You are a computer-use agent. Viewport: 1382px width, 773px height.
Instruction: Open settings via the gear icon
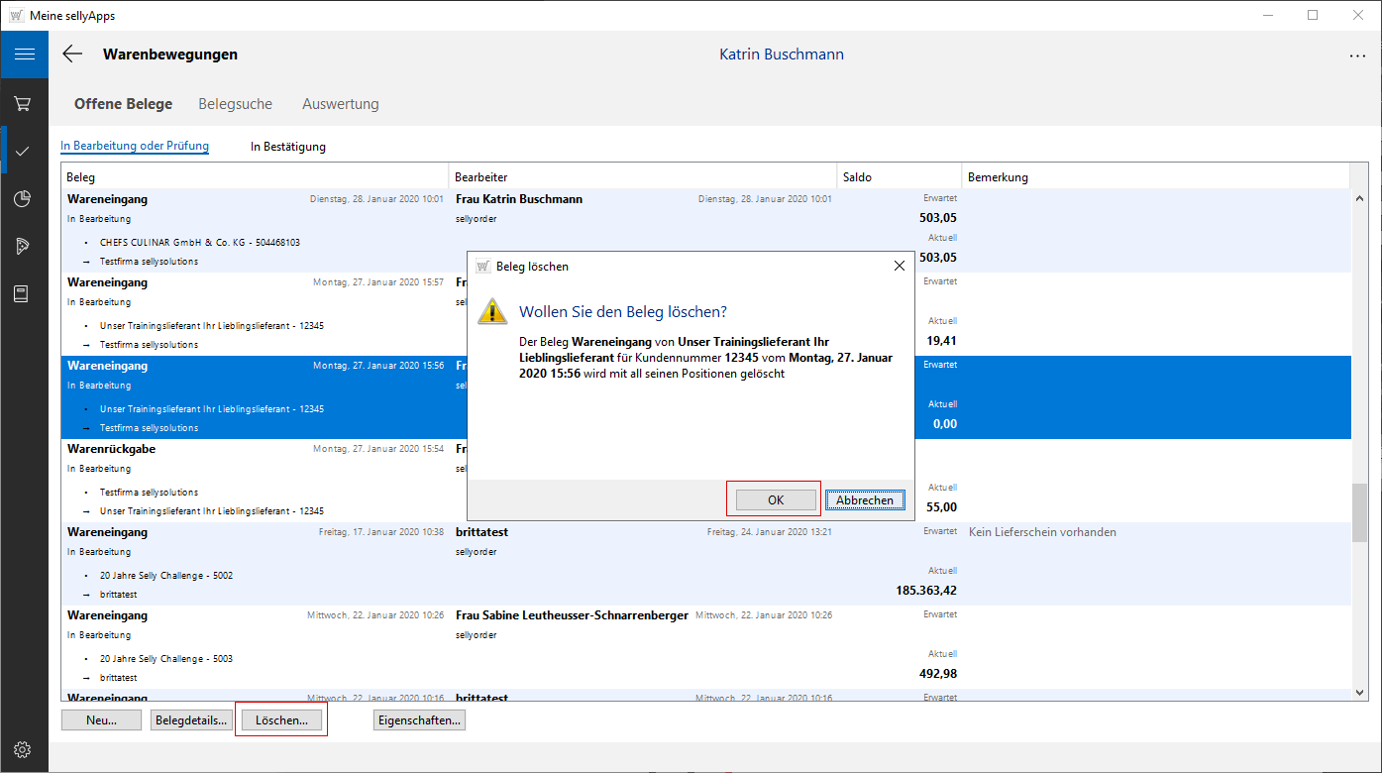click(x=23, y=749)
